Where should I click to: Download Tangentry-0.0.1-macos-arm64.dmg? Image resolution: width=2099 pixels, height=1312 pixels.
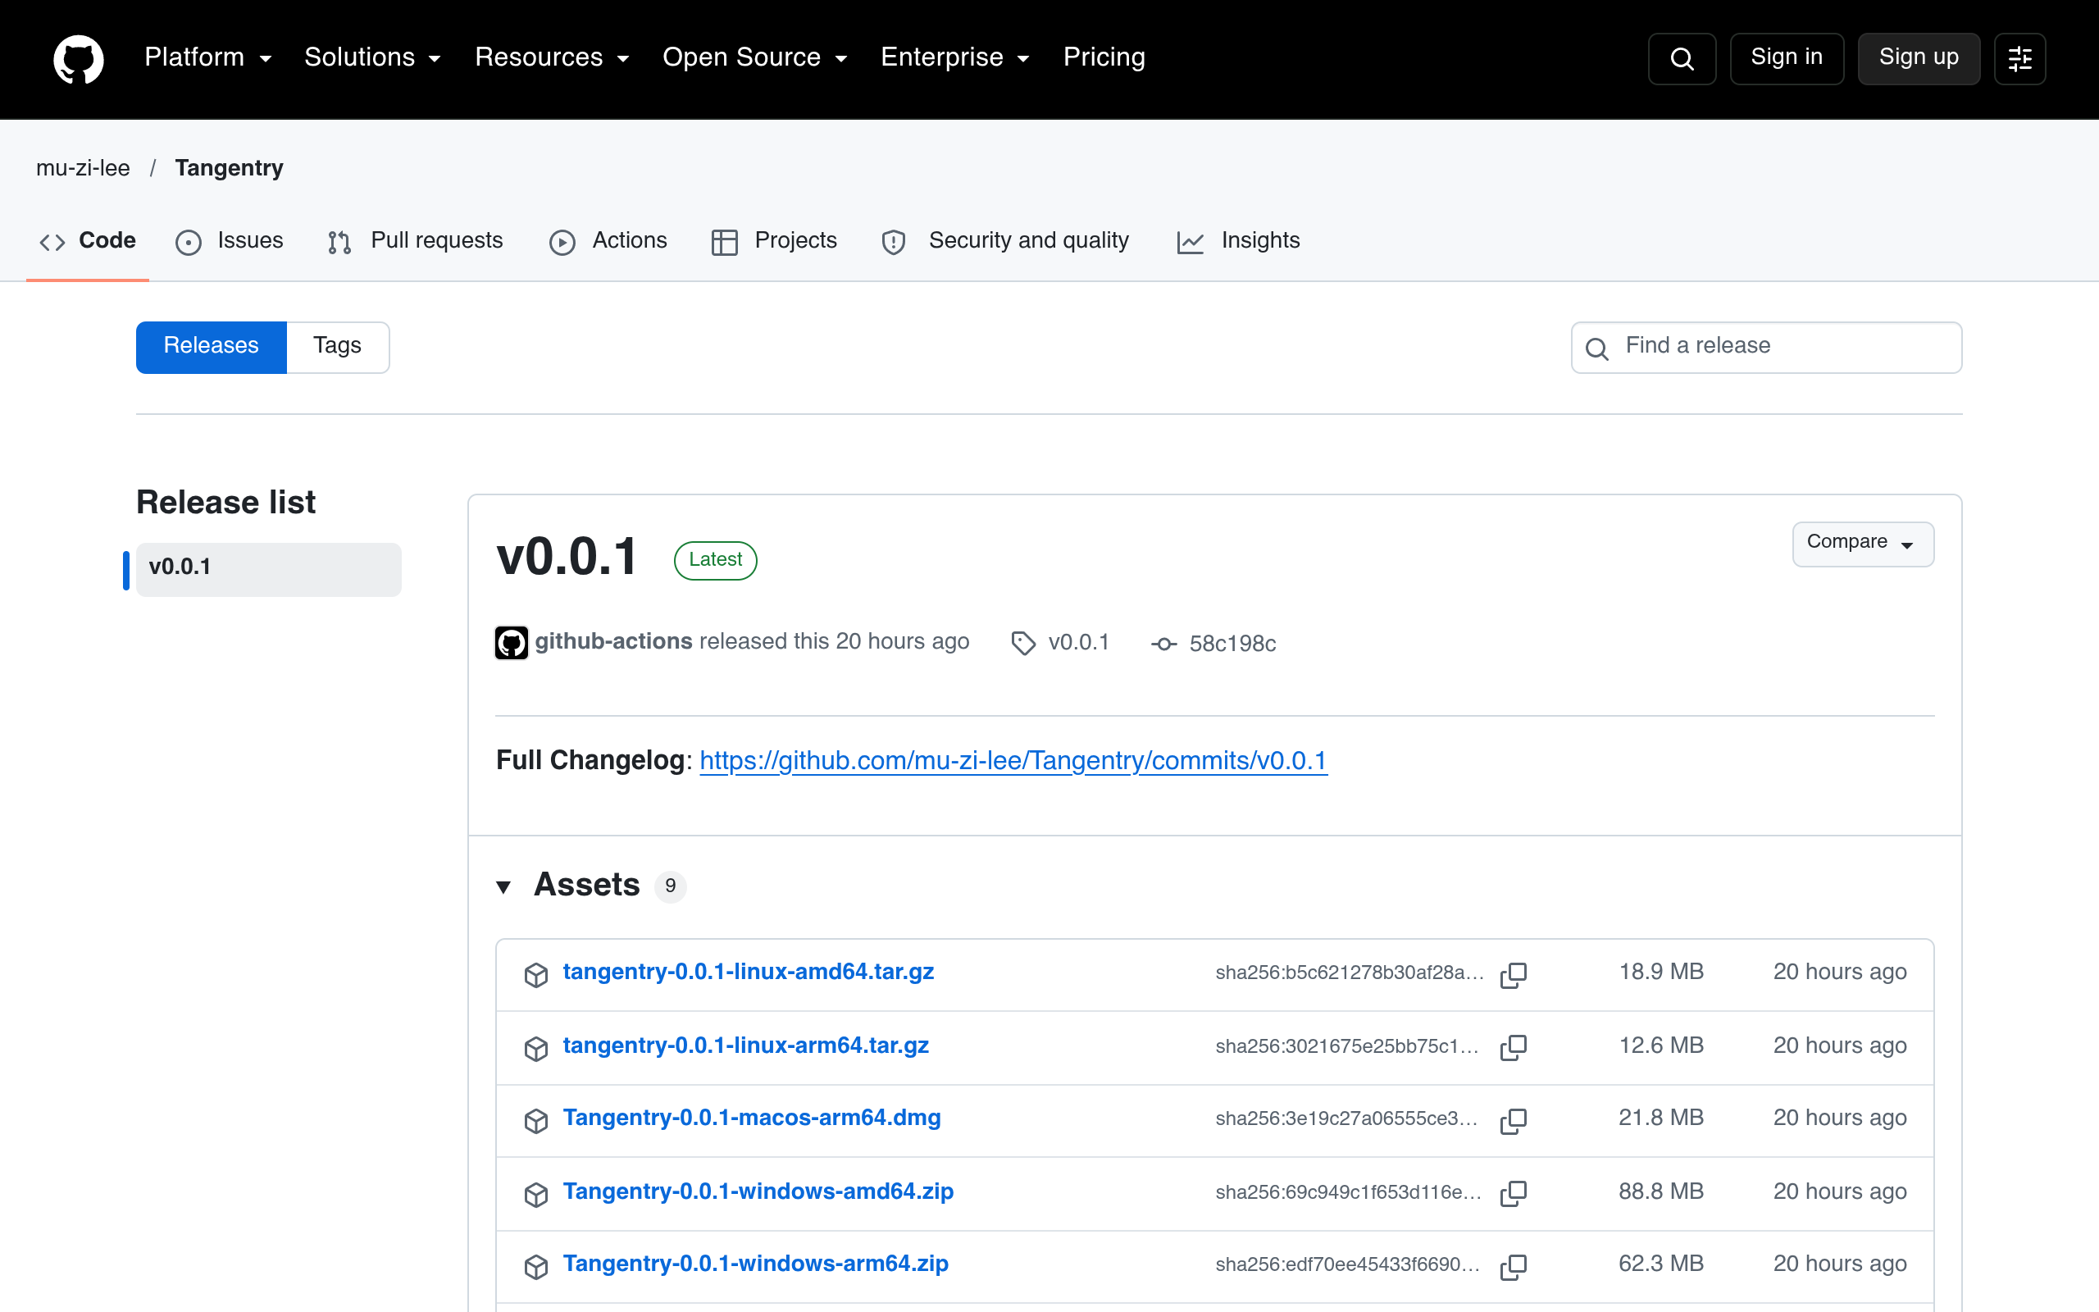tap(751, 1118)
